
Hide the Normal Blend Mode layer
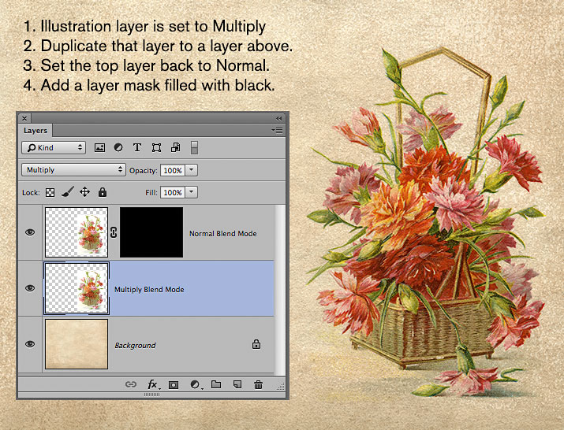pos(30,232)
